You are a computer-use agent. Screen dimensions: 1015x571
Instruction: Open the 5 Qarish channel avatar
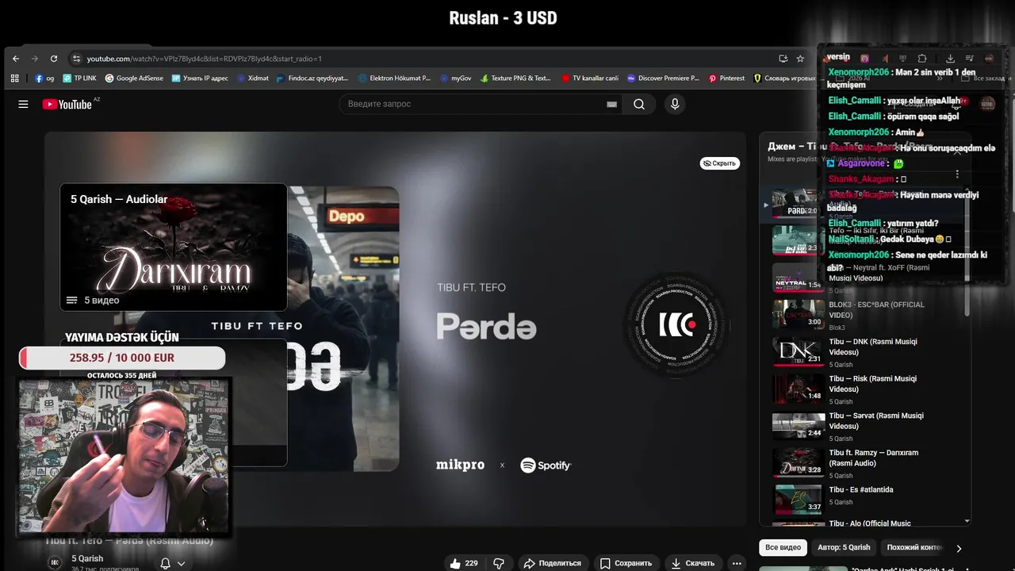click(55, 562)
